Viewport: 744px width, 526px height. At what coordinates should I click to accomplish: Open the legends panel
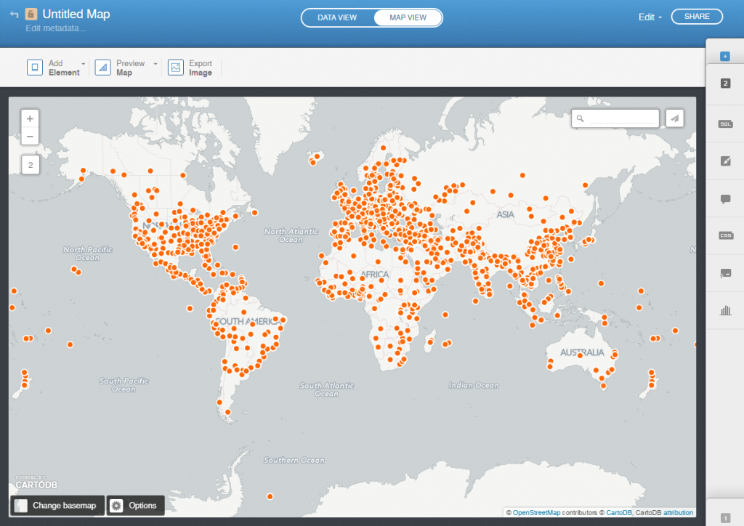(x=724, y=272)
